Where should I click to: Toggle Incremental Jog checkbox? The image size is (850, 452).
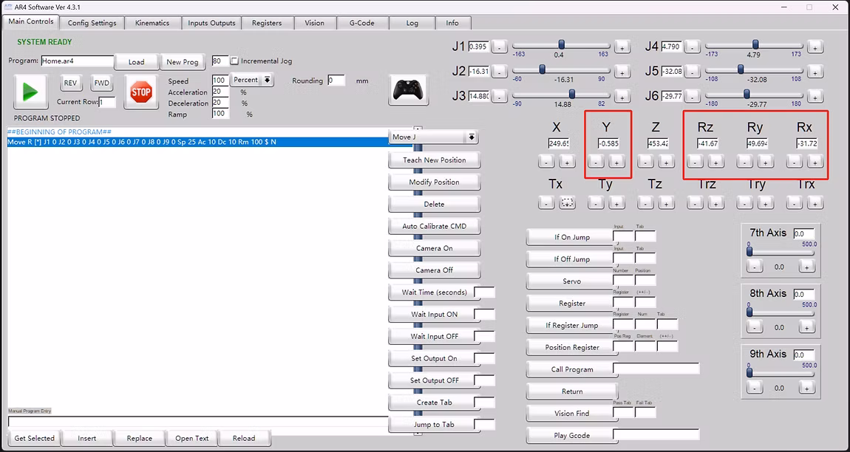coord(235,61)
